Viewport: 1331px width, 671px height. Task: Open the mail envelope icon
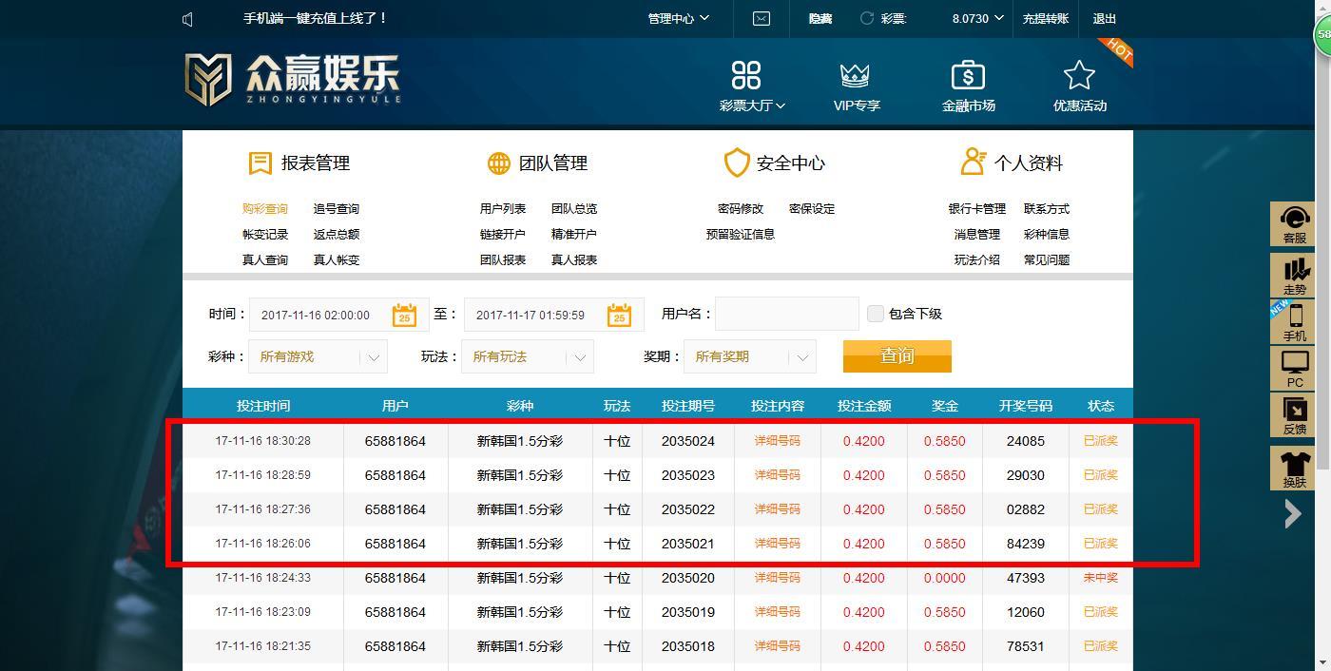tap(762, 18)
